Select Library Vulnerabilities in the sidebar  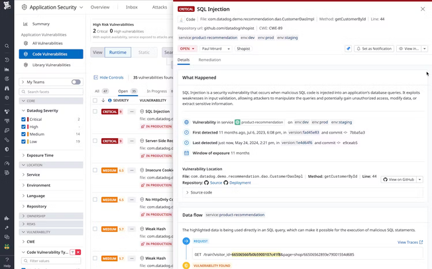[51, 65]
